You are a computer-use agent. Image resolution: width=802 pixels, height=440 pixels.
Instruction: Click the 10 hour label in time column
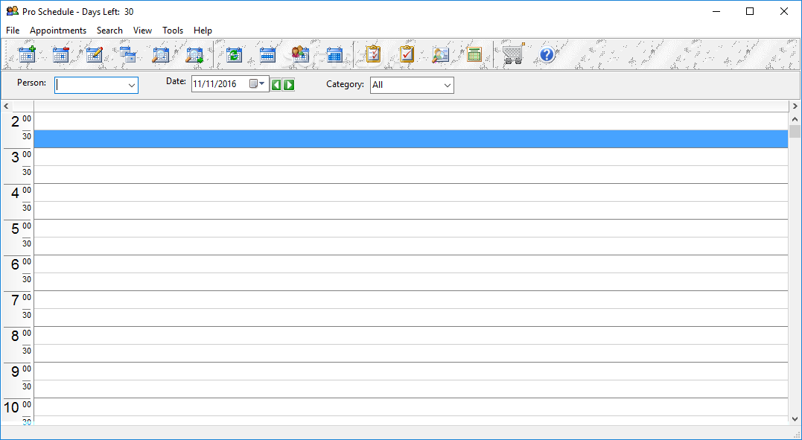[x=11, y=408]
